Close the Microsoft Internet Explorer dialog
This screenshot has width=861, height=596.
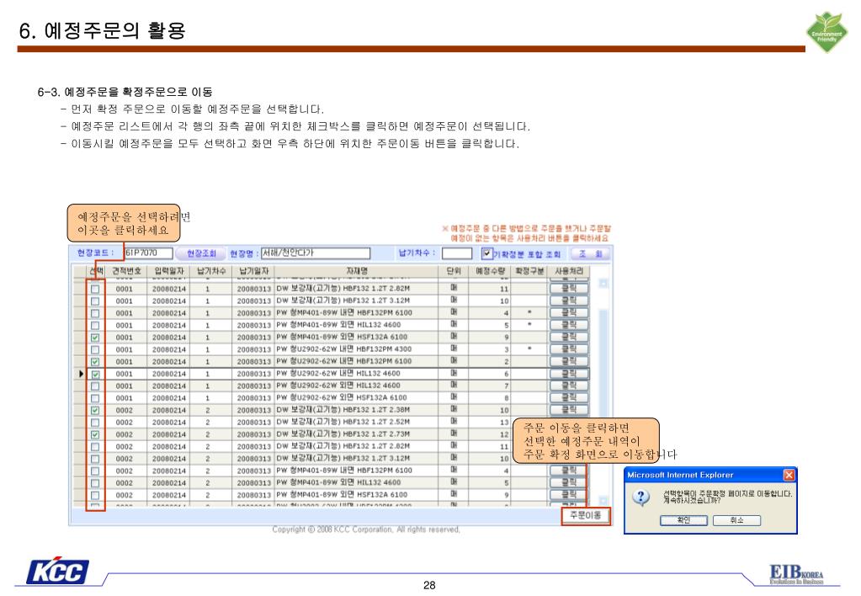pos(789,475)
